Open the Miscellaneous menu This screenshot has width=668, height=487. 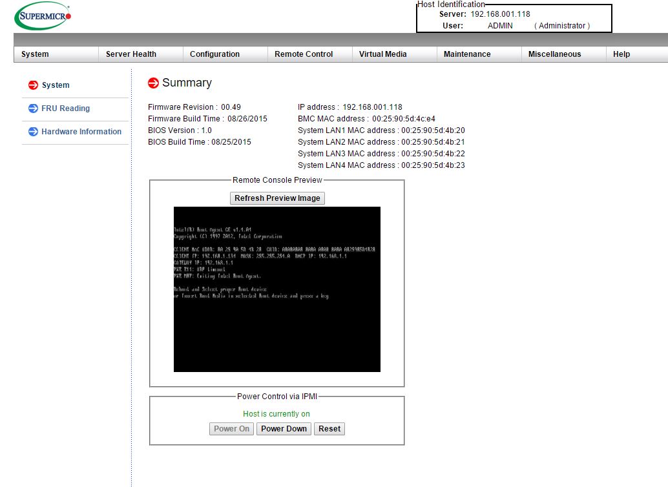coord(554,54)
